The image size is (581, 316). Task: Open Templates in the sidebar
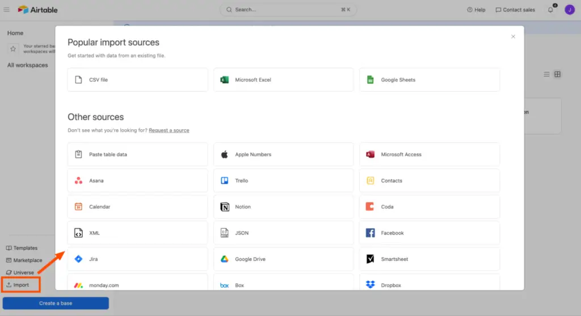pyautogui.click(x=22, y=248)
